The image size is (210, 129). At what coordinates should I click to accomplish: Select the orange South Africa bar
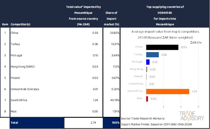click(x=167, y=91)
